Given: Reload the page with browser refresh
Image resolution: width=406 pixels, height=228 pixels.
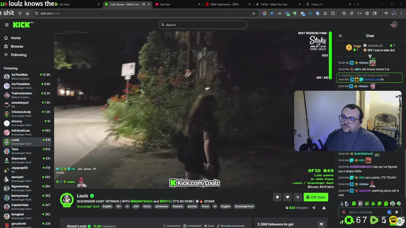Looking at the screenshot, I should pos(20,13).
